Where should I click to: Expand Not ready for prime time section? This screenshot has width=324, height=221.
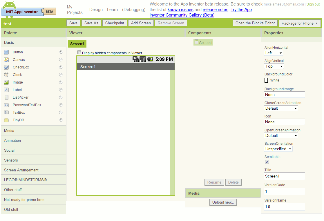tap(33, 200)
